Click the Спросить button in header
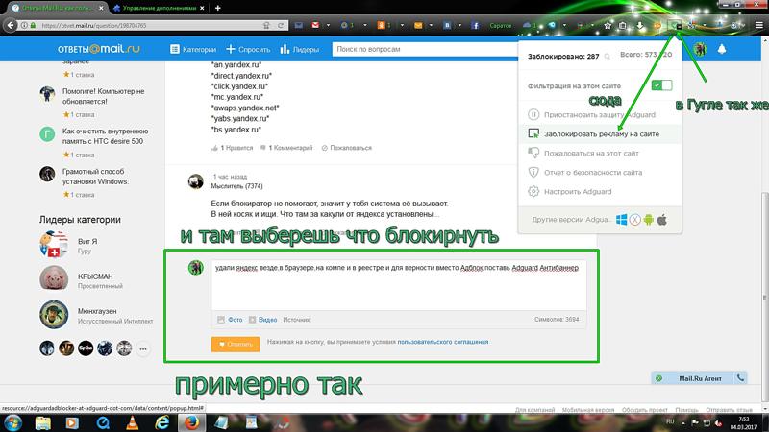 pos(248,49)
